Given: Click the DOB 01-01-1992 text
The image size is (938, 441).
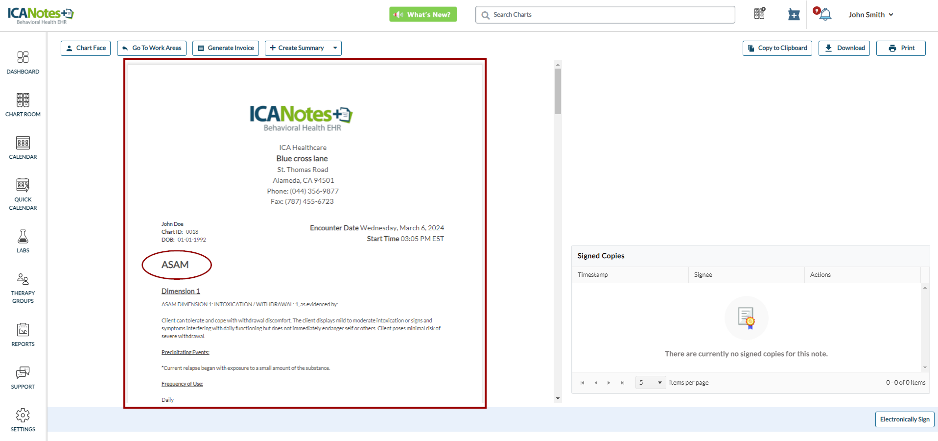Looking at the screenshot, I should pos(184,240).
